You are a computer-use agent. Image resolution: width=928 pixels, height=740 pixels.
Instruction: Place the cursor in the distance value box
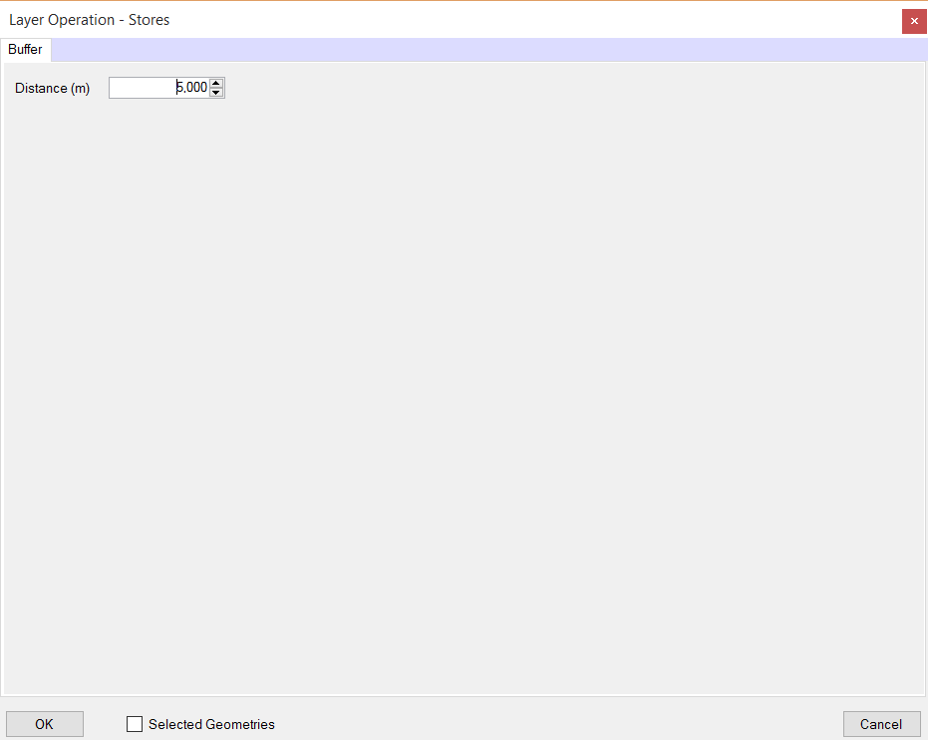(x=159, y=88)
